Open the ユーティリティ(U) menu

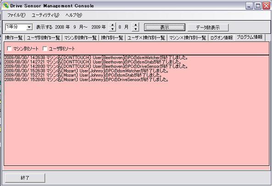45,15
